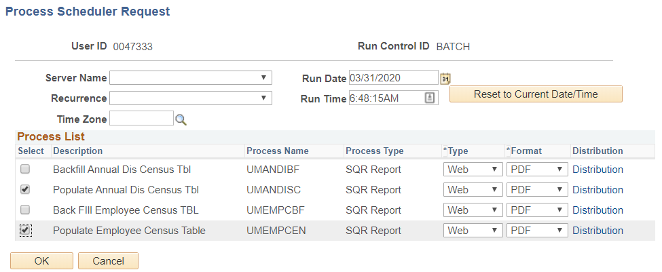This screenshot has width=662, height=272.
Task: Uncheck the Populate Employee Census Table checkbox
Action: (x=25, y=230)
